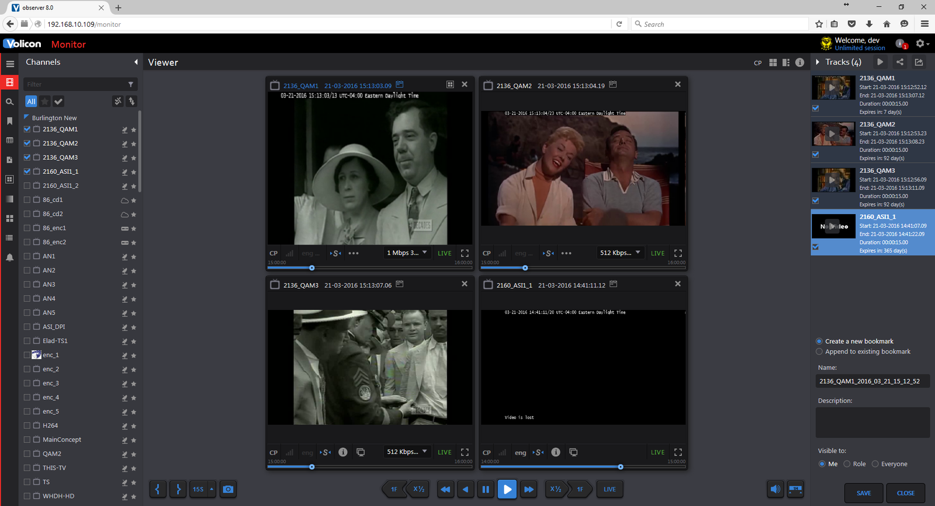The image size is (935, 506).
Task: Select the Everyone visibility radio button
Action: (875, 464)
